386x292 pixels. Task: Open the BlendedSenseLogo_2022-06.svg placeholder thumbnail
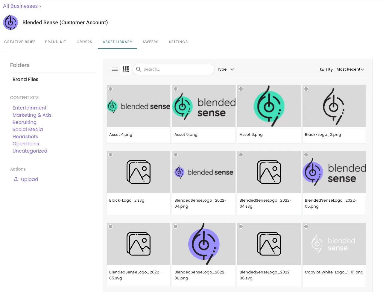coord(269,244)
